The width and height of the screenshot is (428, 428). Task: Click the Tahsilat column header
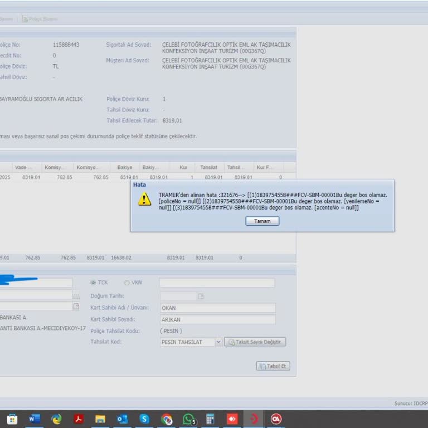[208, 167]
